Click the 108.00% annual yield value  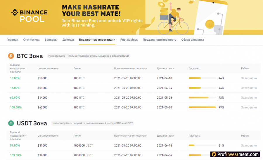pyautogui.click(x=16, y=107)
